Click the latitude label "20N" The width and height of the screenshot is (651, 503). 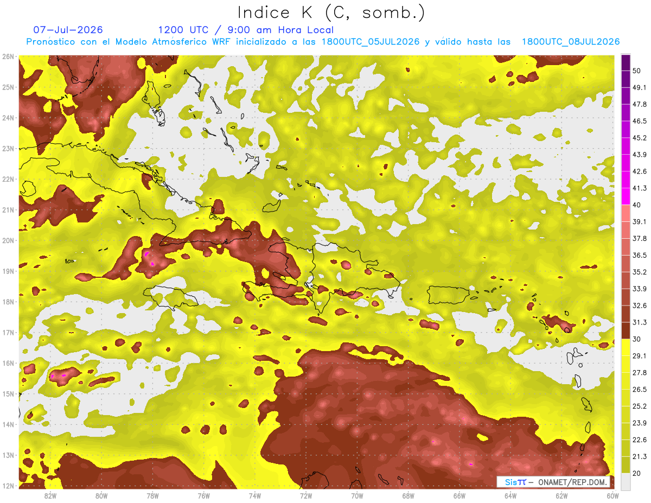click(8, 240)
